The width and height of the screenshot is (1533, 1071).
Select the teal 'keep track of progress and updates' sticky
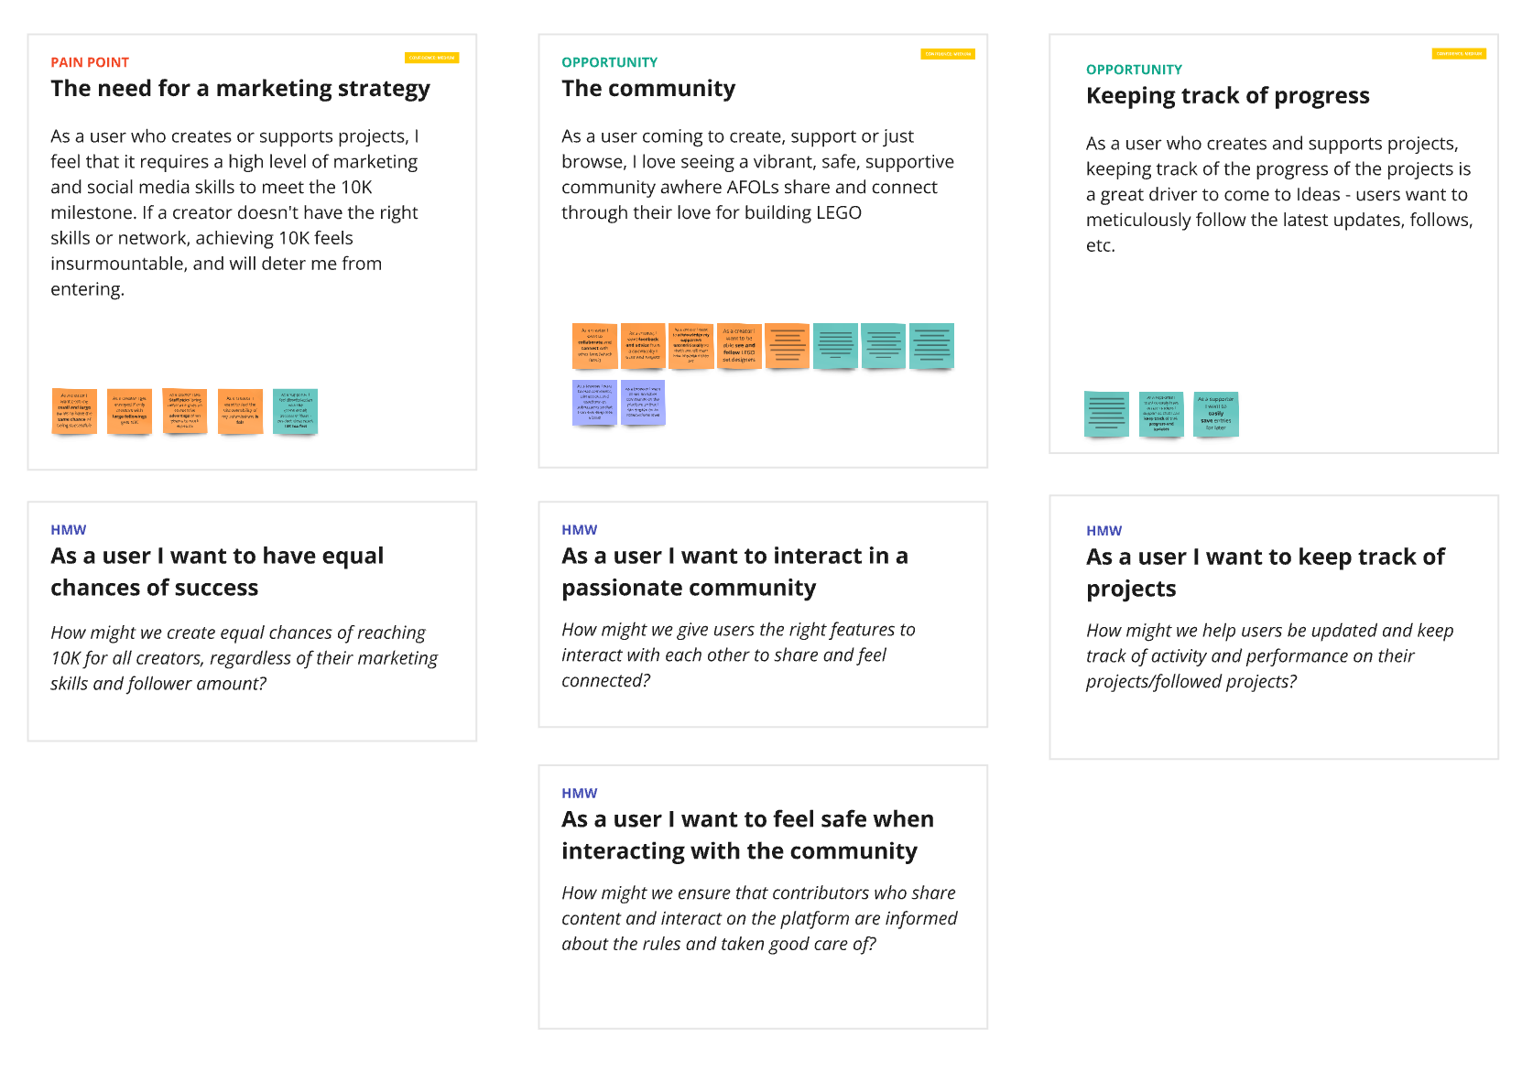coord(1161,414)
